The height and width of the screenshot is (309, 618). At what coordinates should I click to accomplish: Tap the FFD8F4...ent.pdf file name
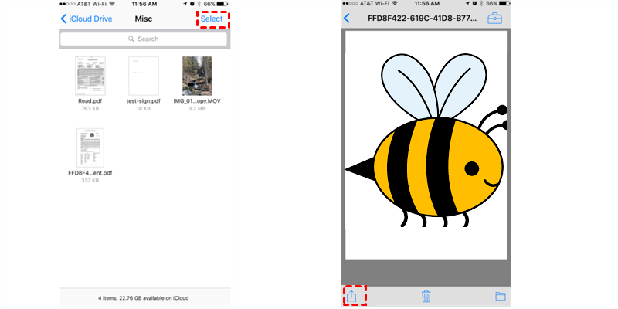tap(90, 173)
